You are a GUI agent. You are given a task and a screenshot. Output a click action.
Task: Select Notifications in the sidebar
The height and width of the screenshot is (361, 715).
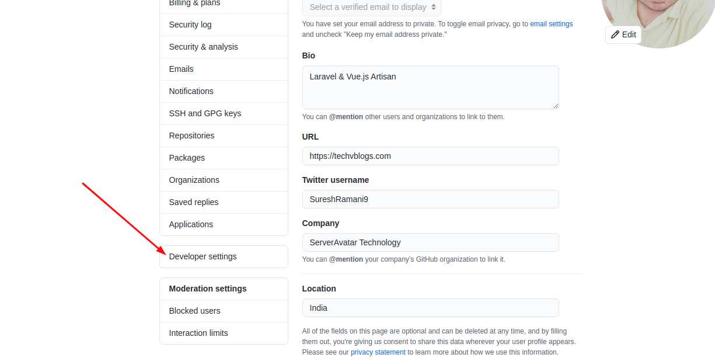coord(224,91)
